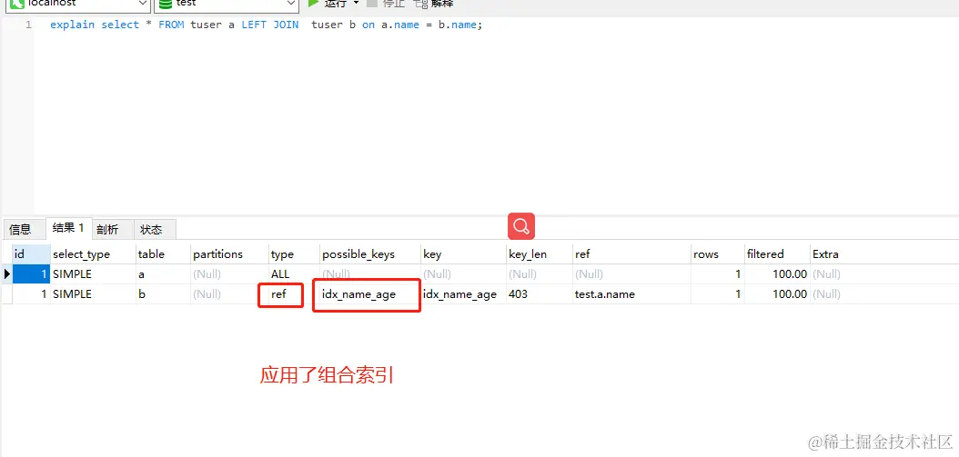959x457 pixels.
Task: Click the 停止 stop button
Action: (385, 4)
